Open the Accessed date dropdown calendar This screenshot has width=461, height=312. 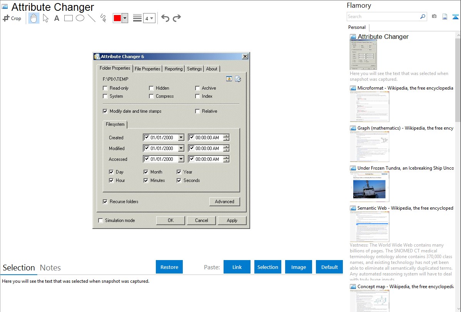point(181,159)
